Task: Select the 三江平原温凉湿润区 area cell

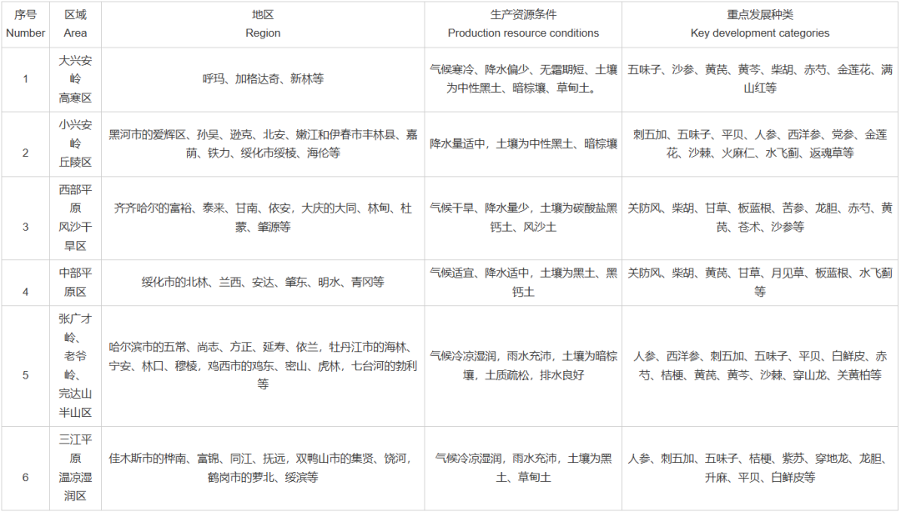Action: [75, 468]
